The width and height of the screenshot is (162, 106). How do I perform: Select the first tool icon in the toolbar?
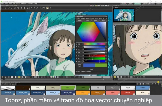(2, 8)
